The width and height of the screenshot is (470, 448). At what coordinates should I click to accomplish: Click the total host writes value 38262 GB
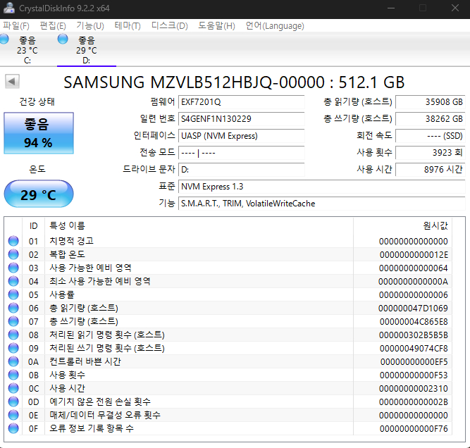(430, 119)
